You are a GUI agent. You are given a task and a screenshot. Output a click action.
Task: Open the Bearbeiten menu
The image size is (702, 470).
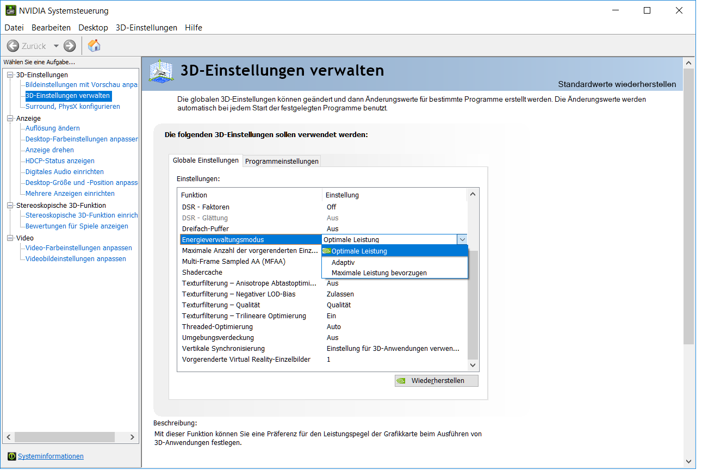pyautogui.click(x=51, y=27)
